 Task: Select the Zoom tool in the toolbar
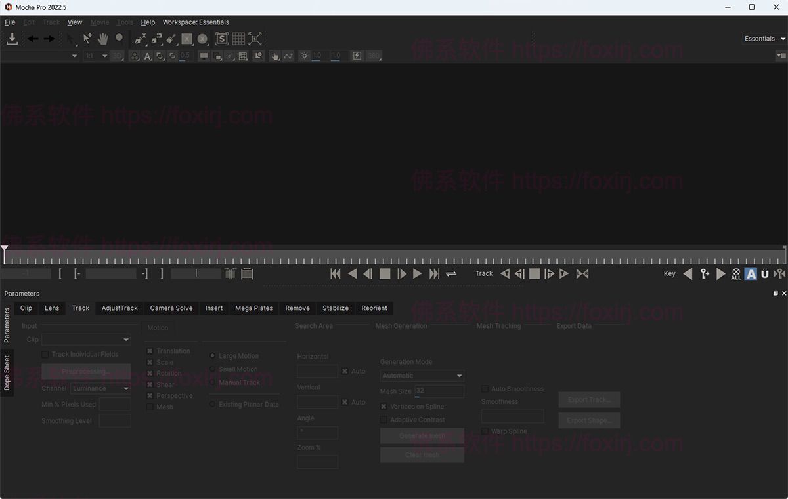pyautogui.click(x=119, y=38)
